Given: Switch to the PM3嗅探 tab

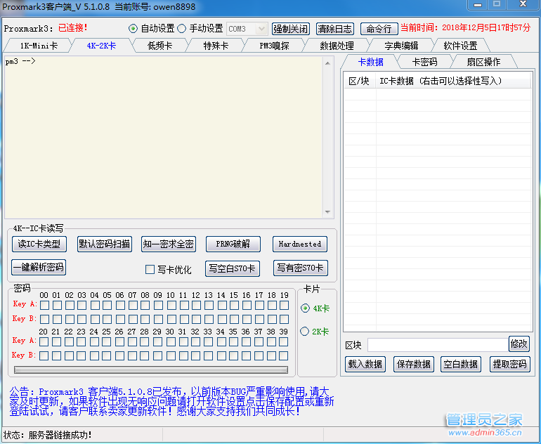Looking at the screenshot, I should 274,46.
